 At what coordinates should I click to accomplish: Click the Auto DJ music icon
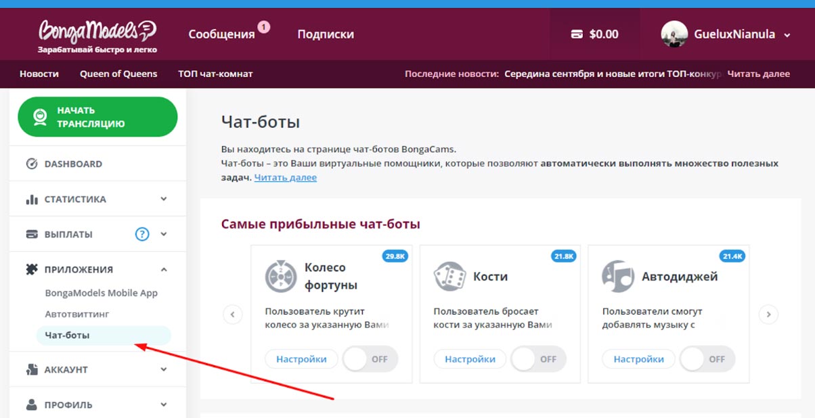pyautogui.click(x=618, y=276)
